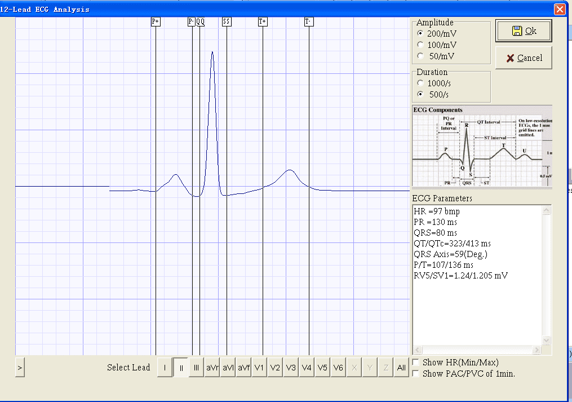The height and width of the screenshot is (402, 572).
Task: Select lead II
Action: coord(180,367)
